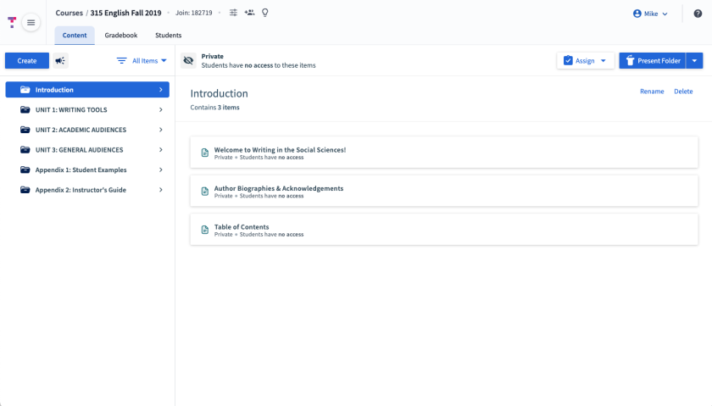Open course settings sliders icon
This screenshot has width=712, height=406.
233,13
